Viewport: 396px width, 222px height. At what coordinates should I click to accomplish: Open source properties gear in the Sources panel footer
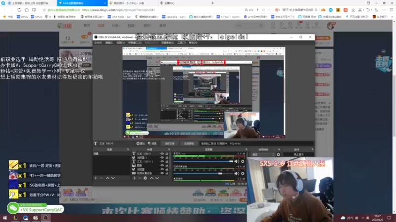(145, 178)
